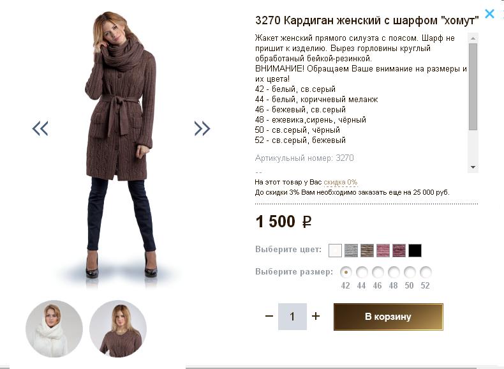Increase quantity with the plus icon

[x=316, y=316]
